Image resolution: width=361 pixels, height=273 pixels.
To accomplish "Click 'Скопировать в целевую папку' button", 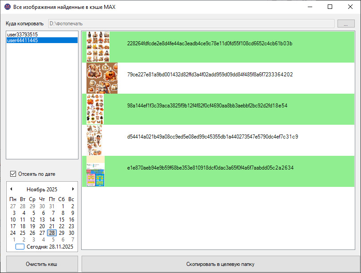I will click(x=220, y=264).
